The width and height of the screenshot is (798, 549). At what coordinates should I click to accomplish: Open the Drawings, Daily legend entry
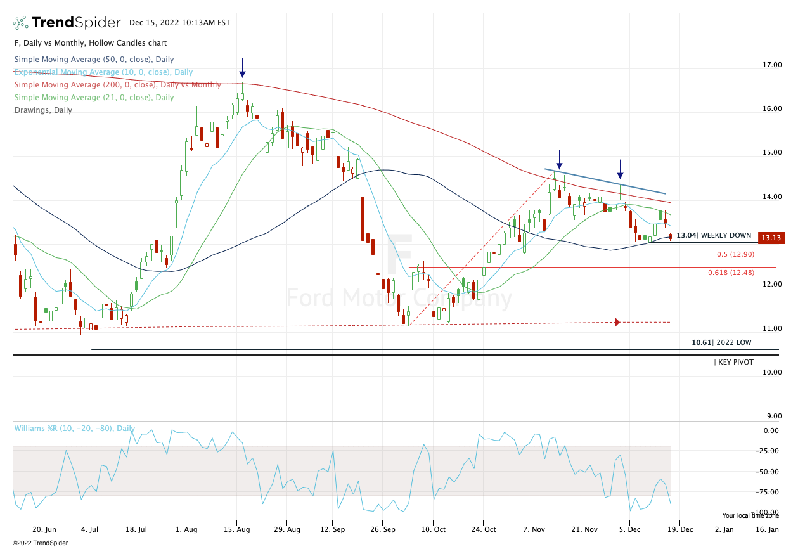[x=43, y=110]
